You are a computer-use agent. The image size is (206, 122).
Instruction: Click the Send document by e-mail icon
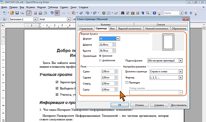click(22, 13)
